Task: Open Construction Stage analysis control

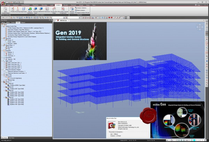Action: click(x=54, y=10)
